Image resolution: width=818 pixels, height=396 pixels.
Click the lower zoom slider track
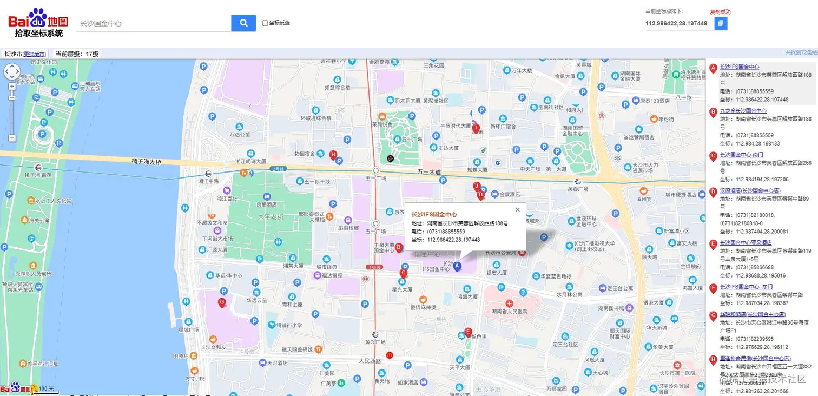12,116
